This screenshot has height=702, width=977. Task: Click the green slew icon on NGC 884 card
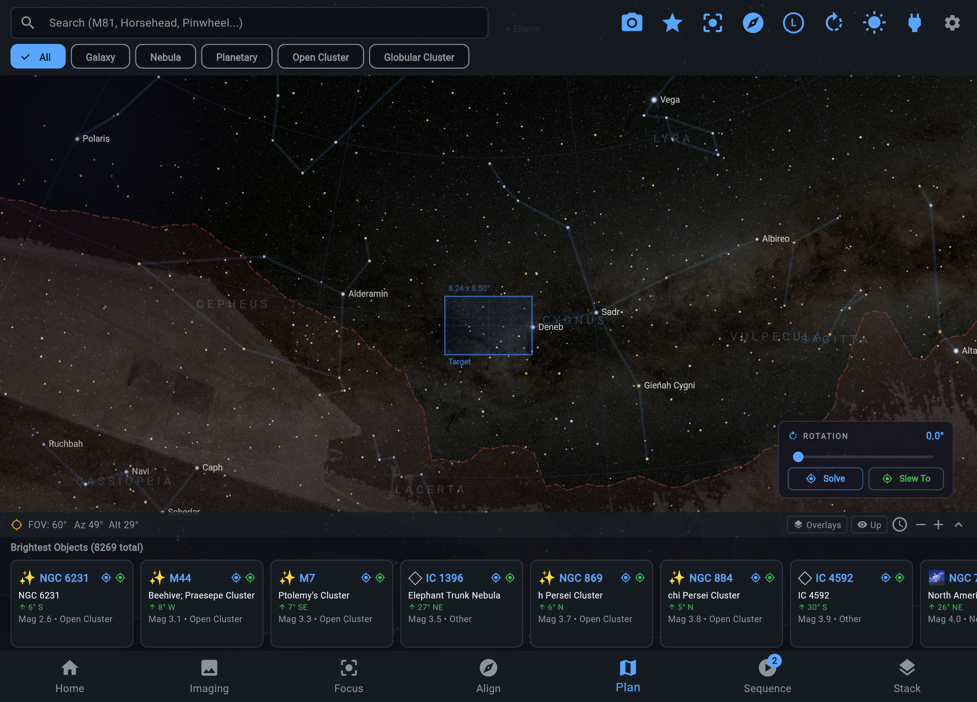pos(770,577)
